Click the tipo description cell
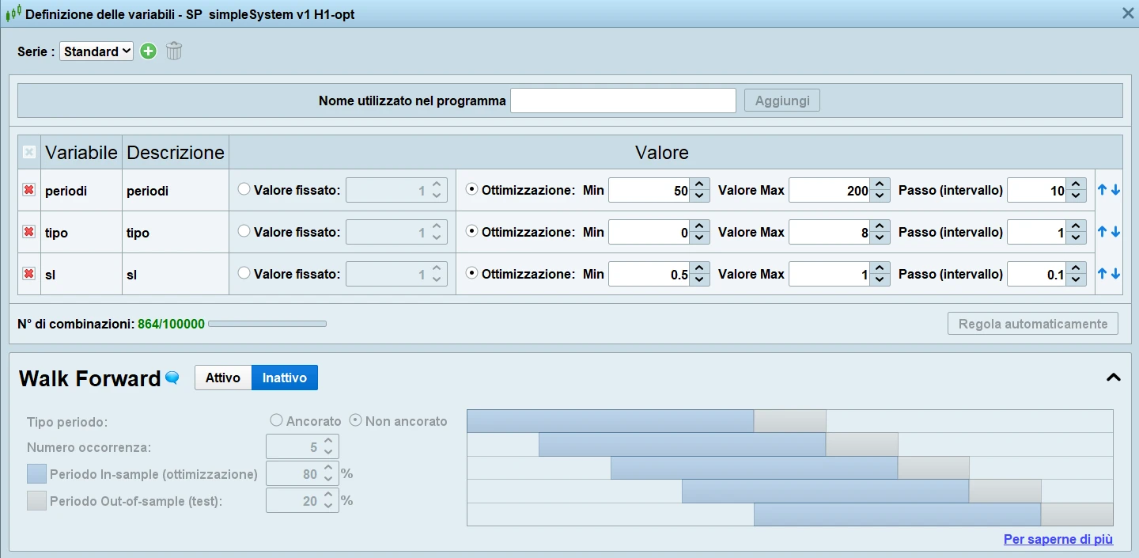 (176, 232)
